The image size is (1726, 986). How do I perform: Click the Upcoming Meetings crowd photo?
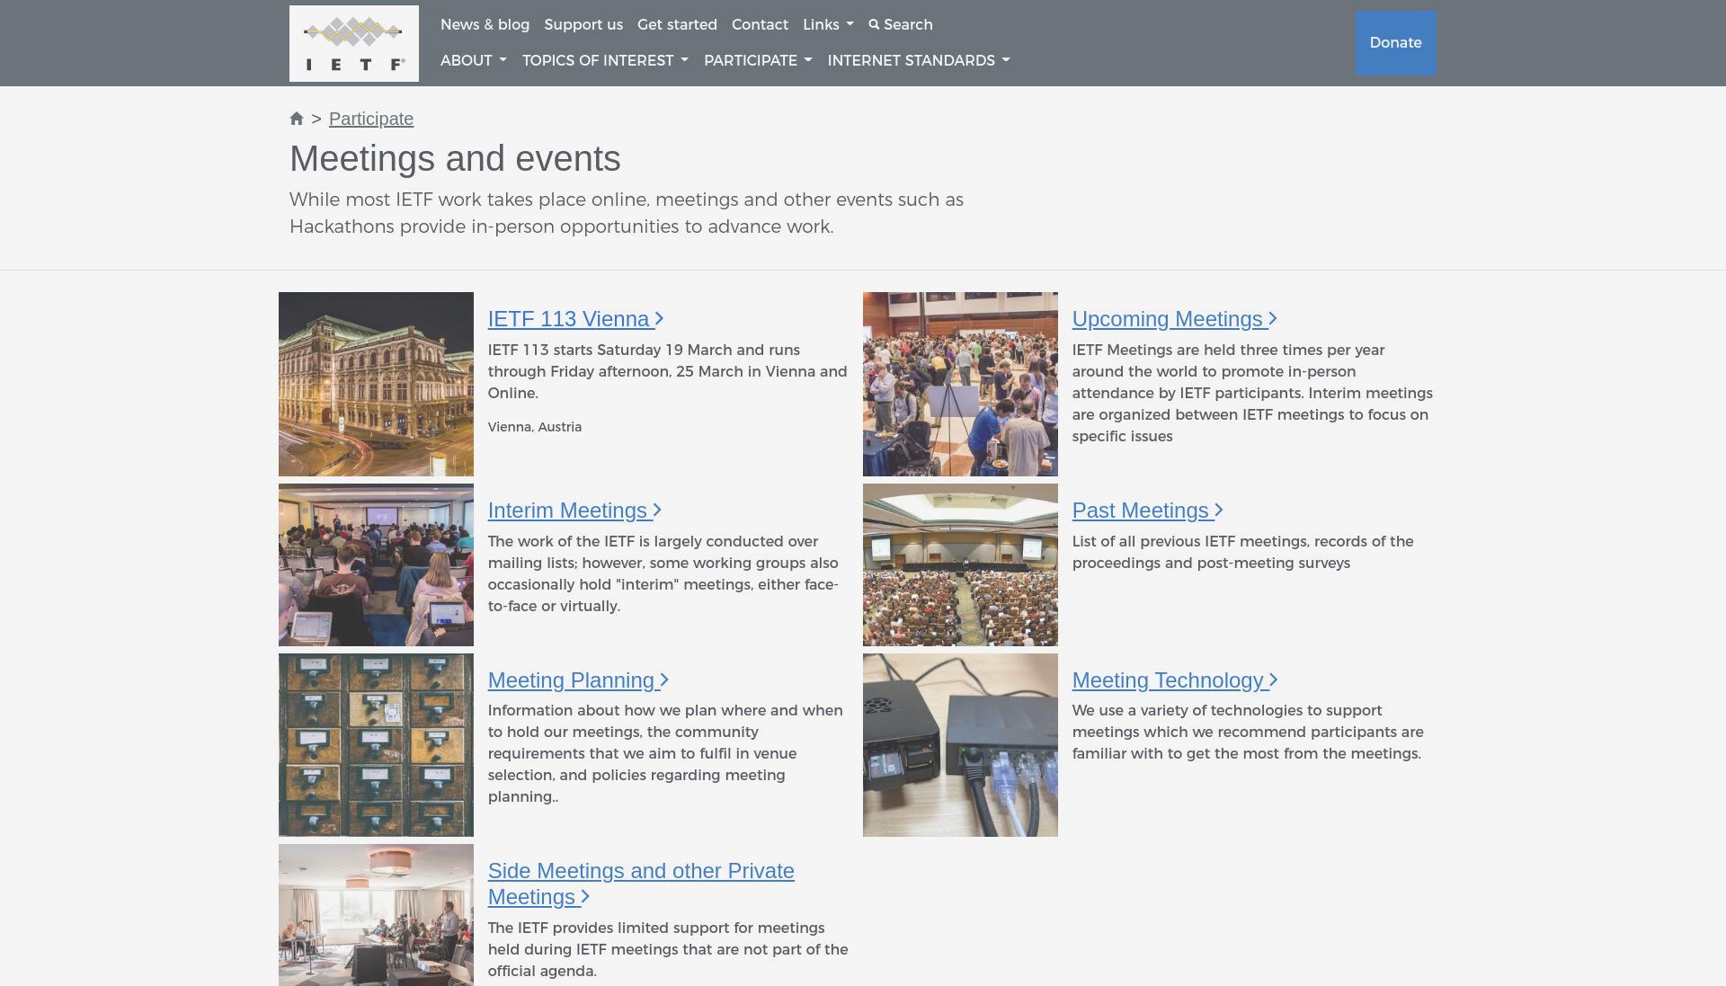960,384
